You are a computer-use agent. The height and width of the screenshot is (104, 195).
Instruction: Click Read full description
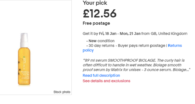pos(101,75)
